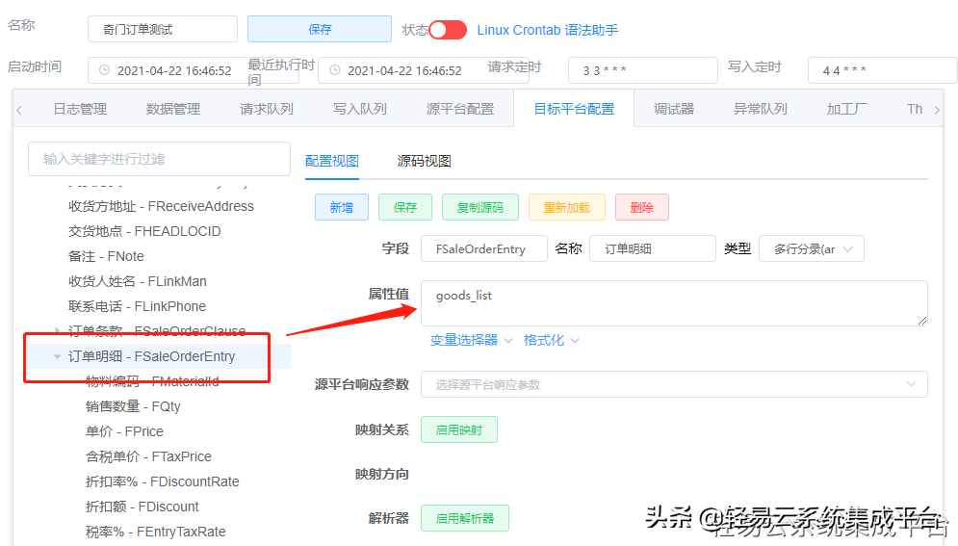
Task: Open 选择源平台响应参数 dropdown
Action: [674, 384]
